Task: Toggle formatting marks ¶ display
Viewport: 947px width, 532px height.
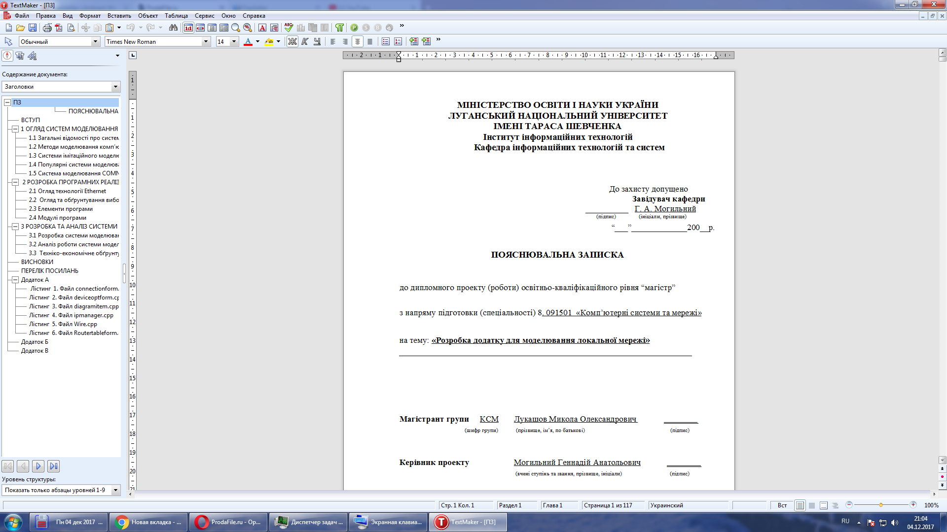Action: point(340,28)
